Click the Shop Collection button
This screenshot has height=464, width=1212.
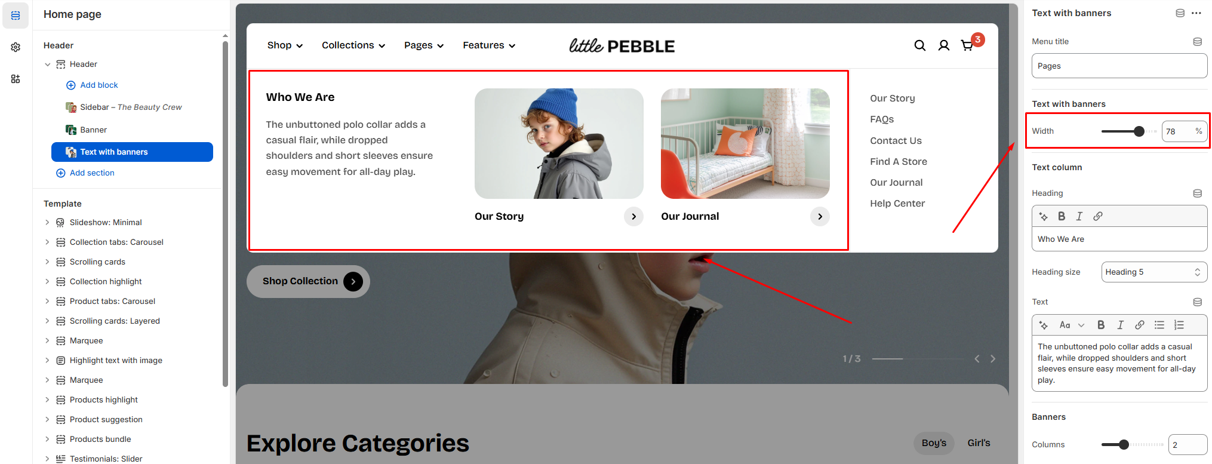pyautogui.click(x=308, y=281)
